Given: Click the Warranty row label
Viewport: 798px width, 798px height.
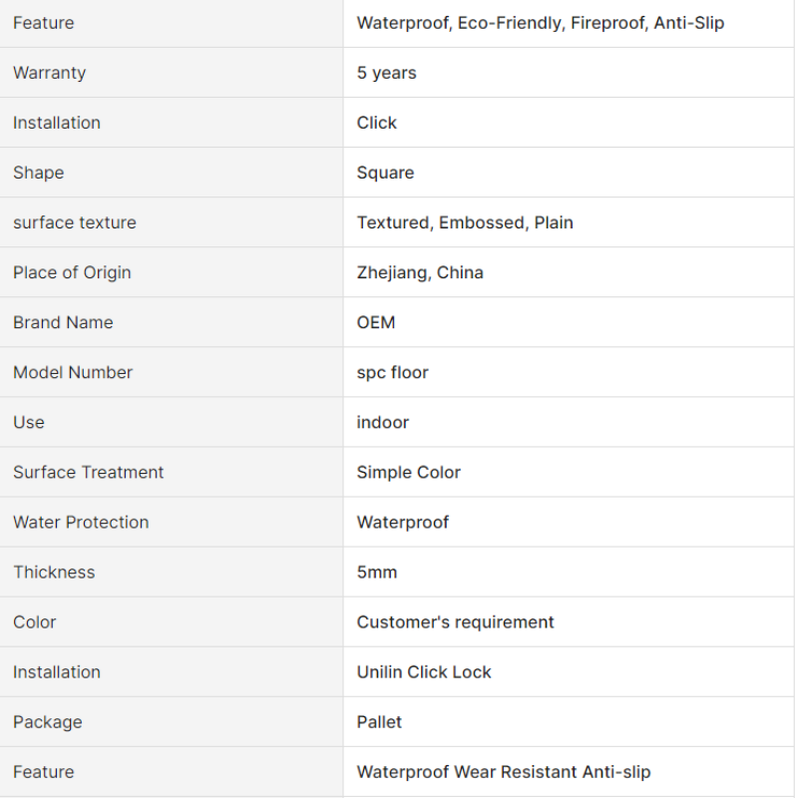Looking at the screenshot, I should pos(50,73).
